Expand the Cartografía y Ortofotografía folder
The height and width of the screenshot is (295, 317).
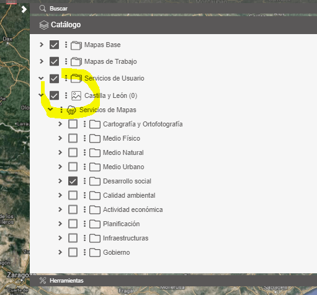(x=60, y=124)
